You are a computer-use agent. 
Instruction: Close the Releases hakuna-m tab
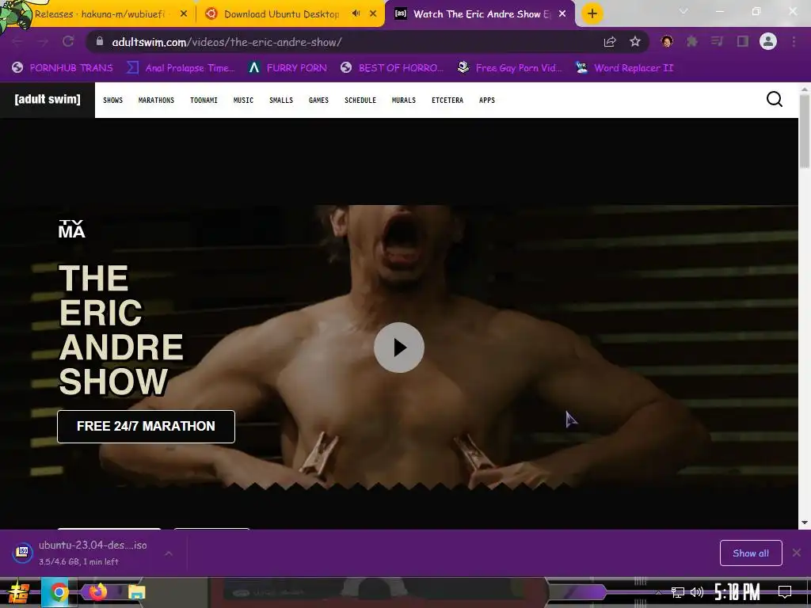(184, 14)
